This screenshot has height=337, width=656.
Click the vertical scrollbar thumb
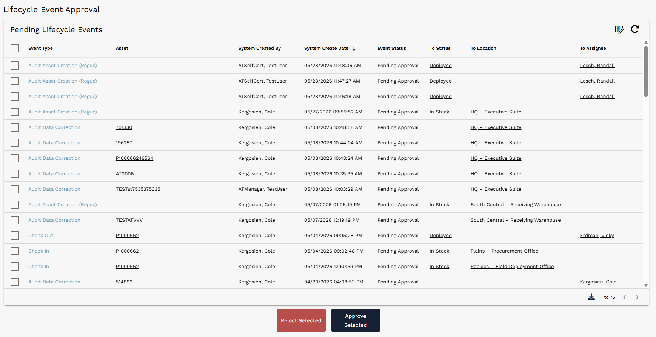pos(646,71)
